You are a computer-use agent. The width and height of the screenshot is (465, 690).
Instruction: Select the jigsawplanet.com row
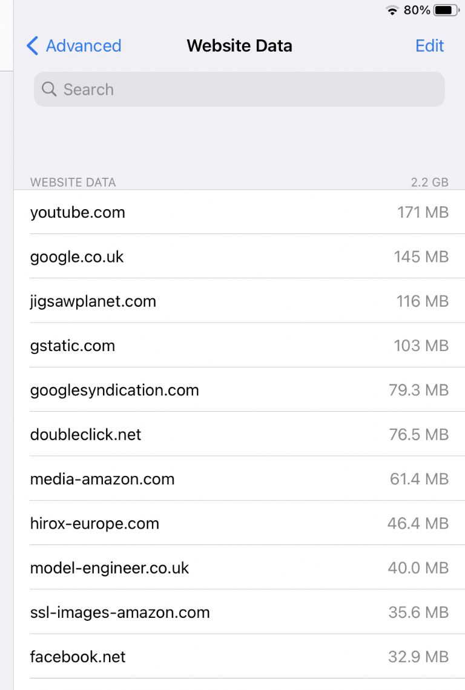pos(239,301)
